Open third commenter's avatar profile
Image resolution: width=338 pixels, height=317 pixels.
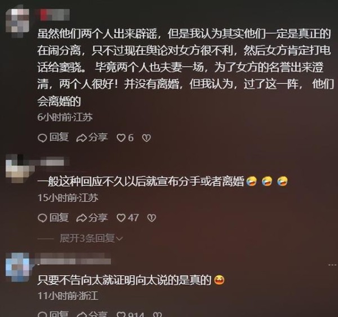click(17, 267)
